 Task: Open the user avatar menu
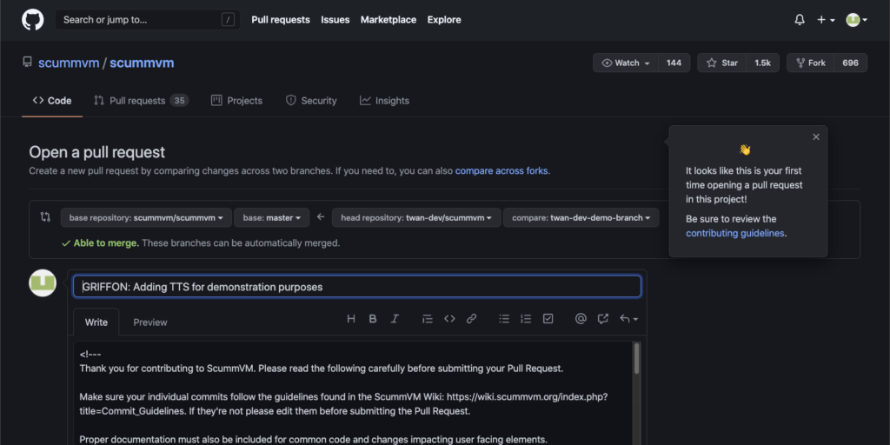[856, 20]
